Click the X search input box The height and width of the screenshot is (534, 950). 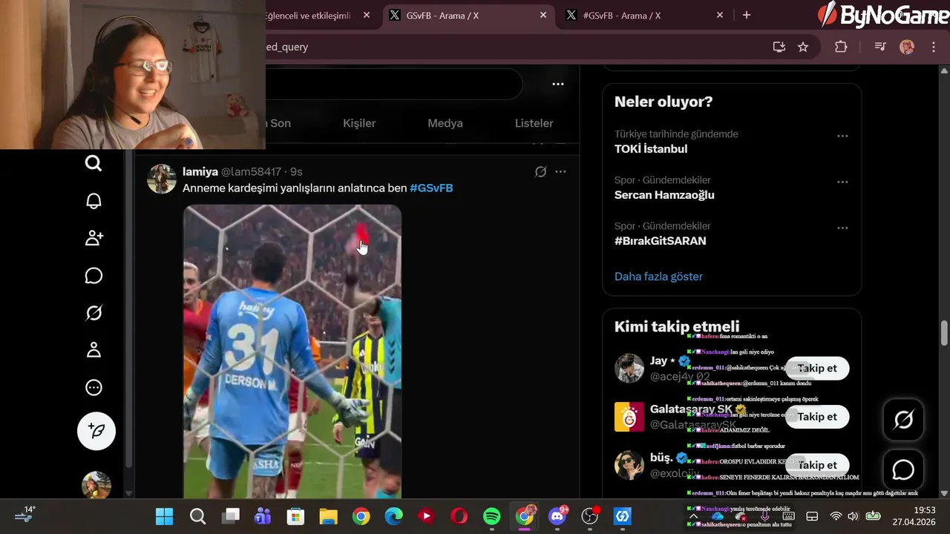point(393,85)
